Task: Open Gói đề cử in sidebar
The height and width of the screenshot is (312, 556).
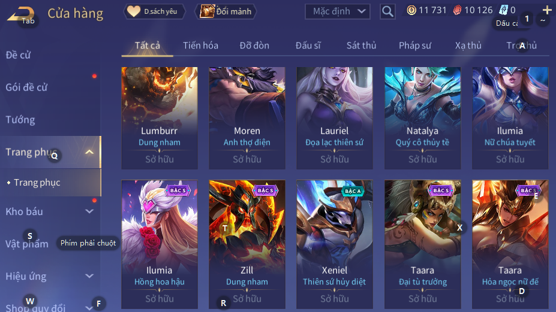Action: (26, 87)
